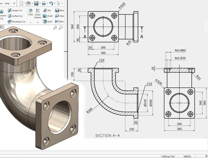
Task: Click the R260 radius dimension
Action: [89, 111]
